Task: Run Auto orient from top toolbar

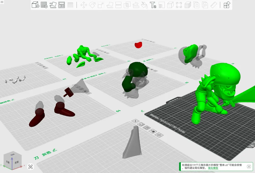Action: coord(53,5)
